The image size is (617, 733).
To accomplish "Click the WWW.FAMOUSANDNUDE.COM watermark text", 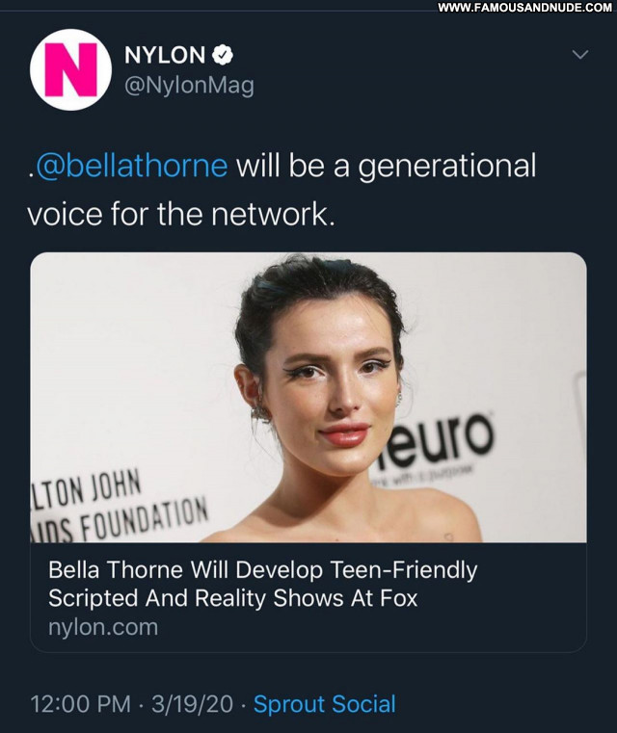I will click(523, 8).
